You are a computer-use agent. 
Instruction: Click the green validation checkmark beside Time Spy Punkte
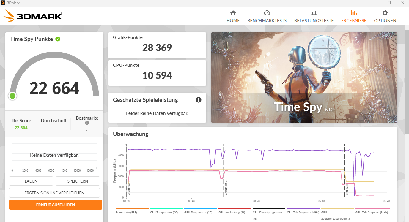pos(58,39)
